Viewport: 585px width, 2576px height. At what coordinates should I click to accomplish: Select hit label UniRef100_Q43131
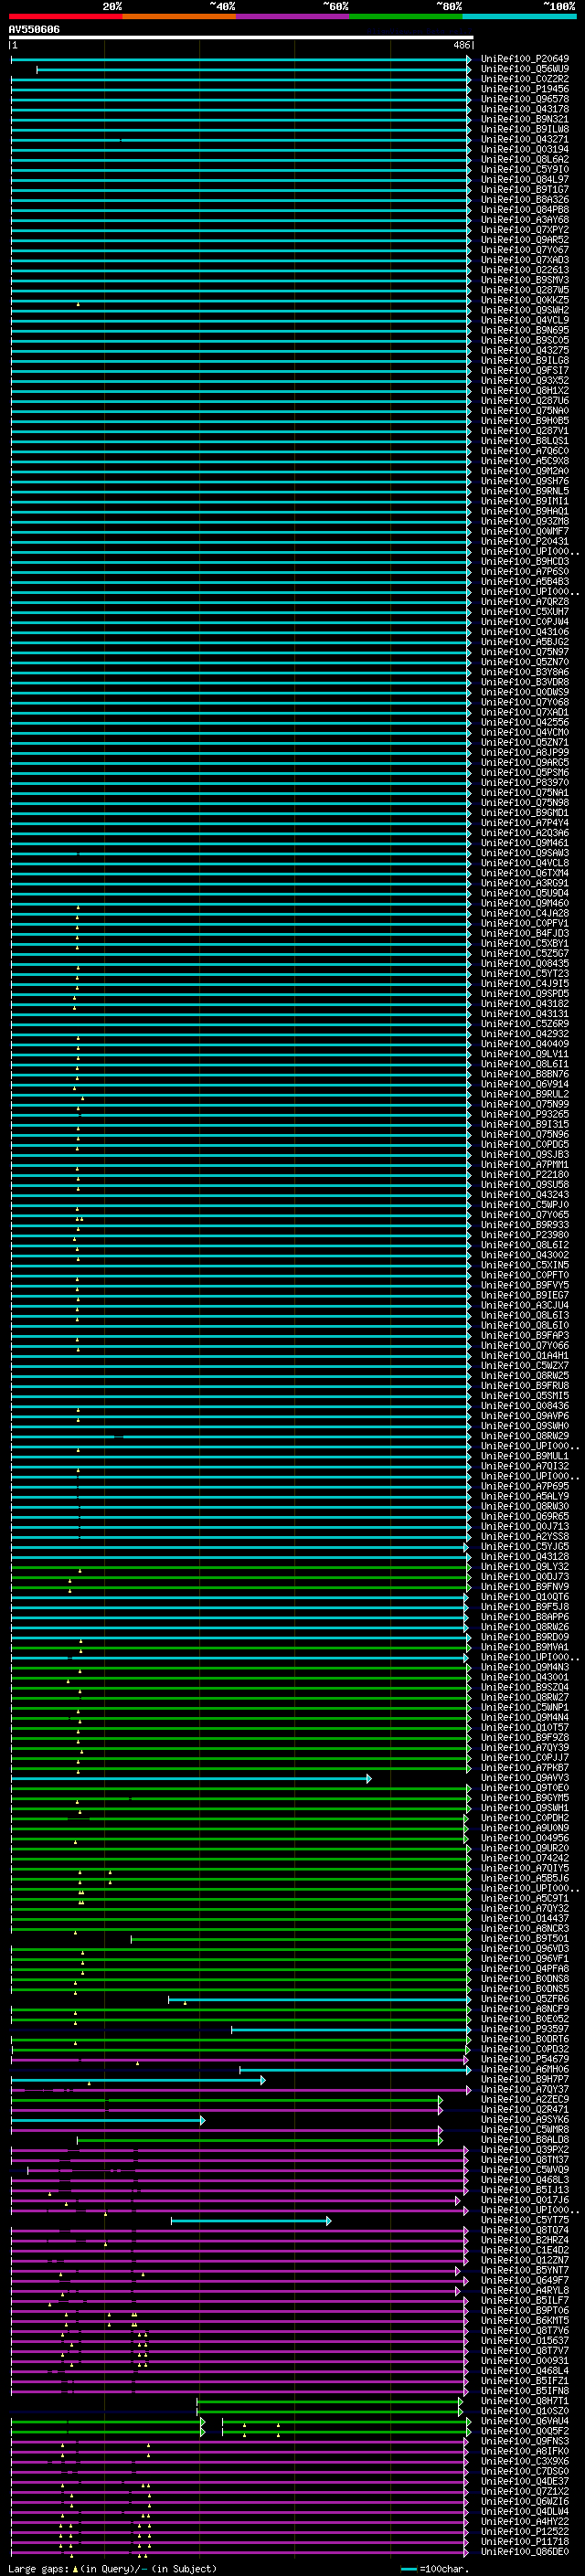[525, 1014]
